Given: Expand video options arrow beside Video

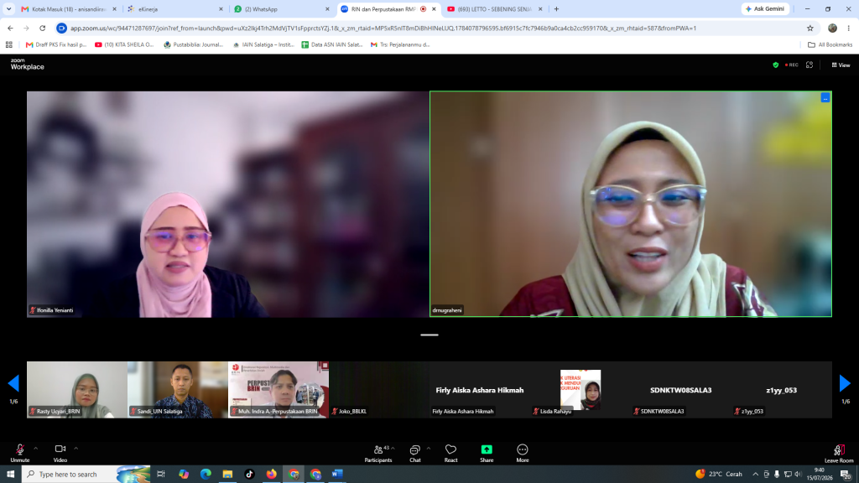Looking at the screenshot, I should (76, 449).
